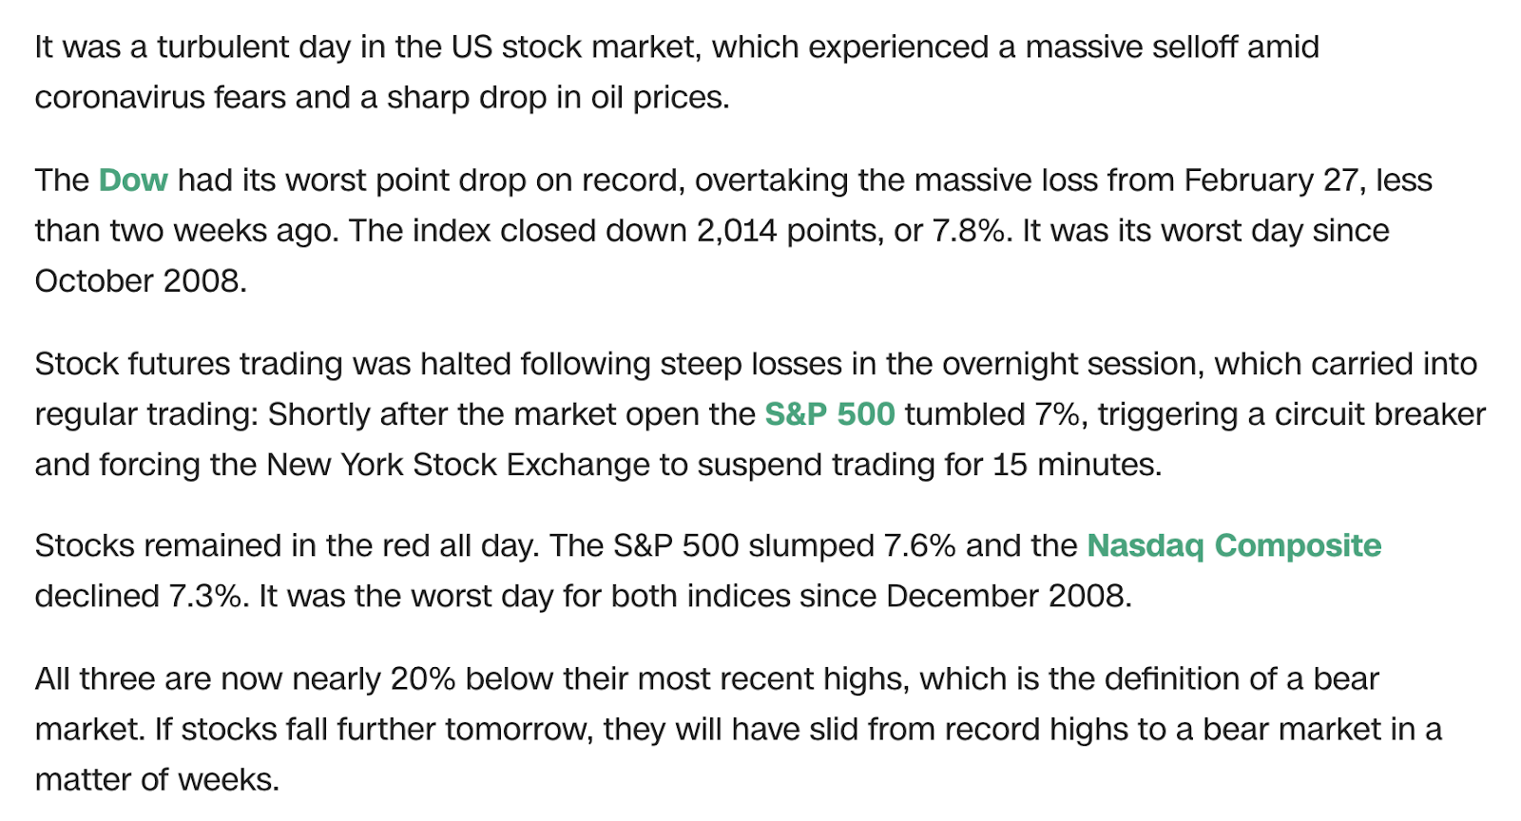Viewport: 1521px width, 821px height.
Task: Click the words 'All three are now nearly 20%'
Action: tap(245, 679)
